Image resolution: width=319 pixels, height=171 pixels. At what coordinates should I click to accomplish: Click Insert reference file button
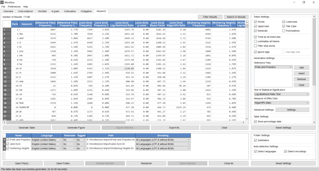click(302, 74)
